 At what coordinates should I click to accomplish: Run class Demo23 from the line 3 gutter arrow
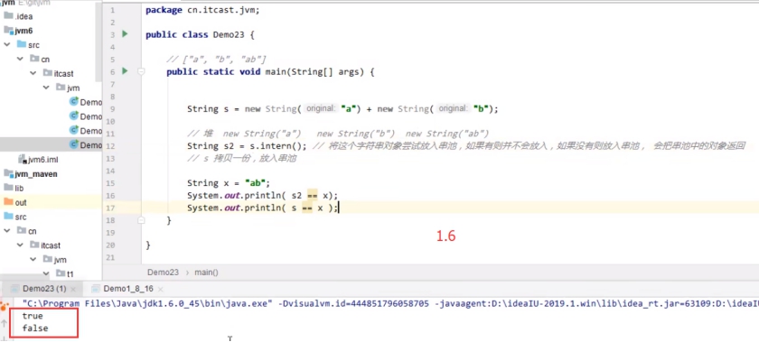pos(125,34)
